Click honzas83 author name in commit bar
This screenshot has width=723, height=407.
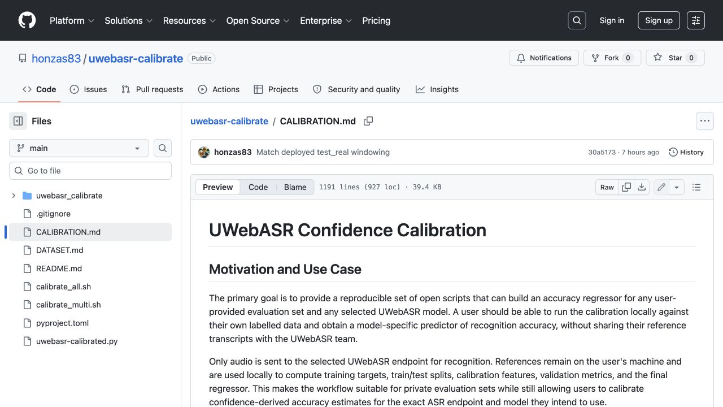(x=233, y=152)
